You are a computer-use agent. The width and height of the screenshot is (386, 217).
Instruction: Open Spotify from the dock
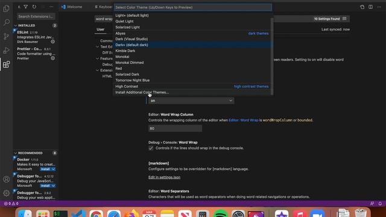[x=221, y=213]
